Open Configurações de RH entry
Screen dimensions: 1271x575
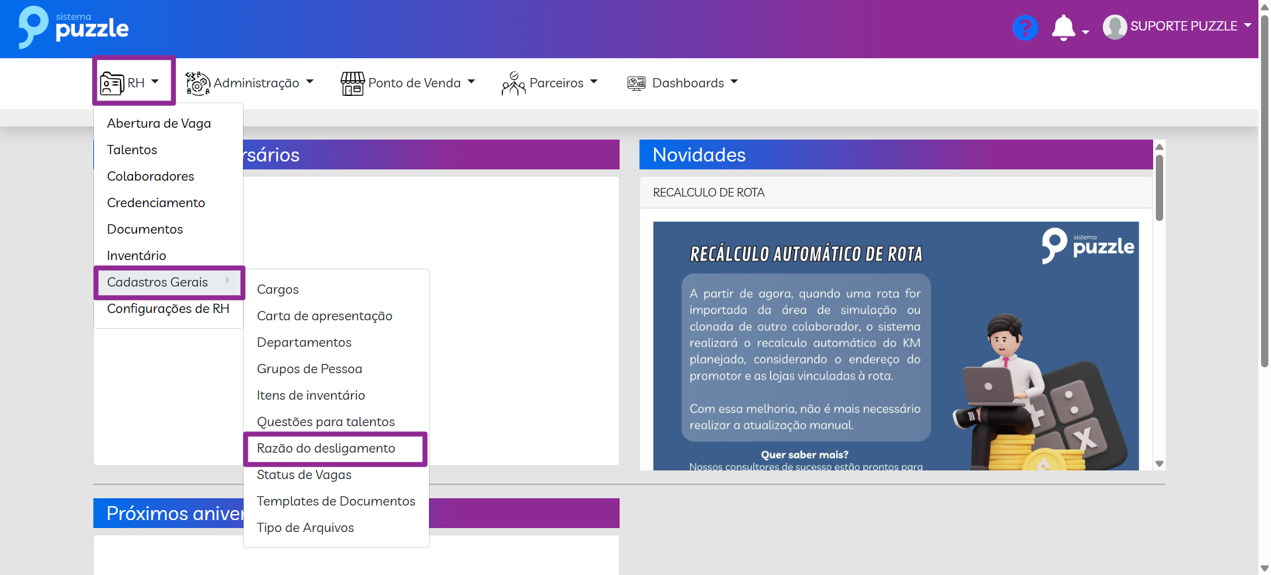pos(168,309)
